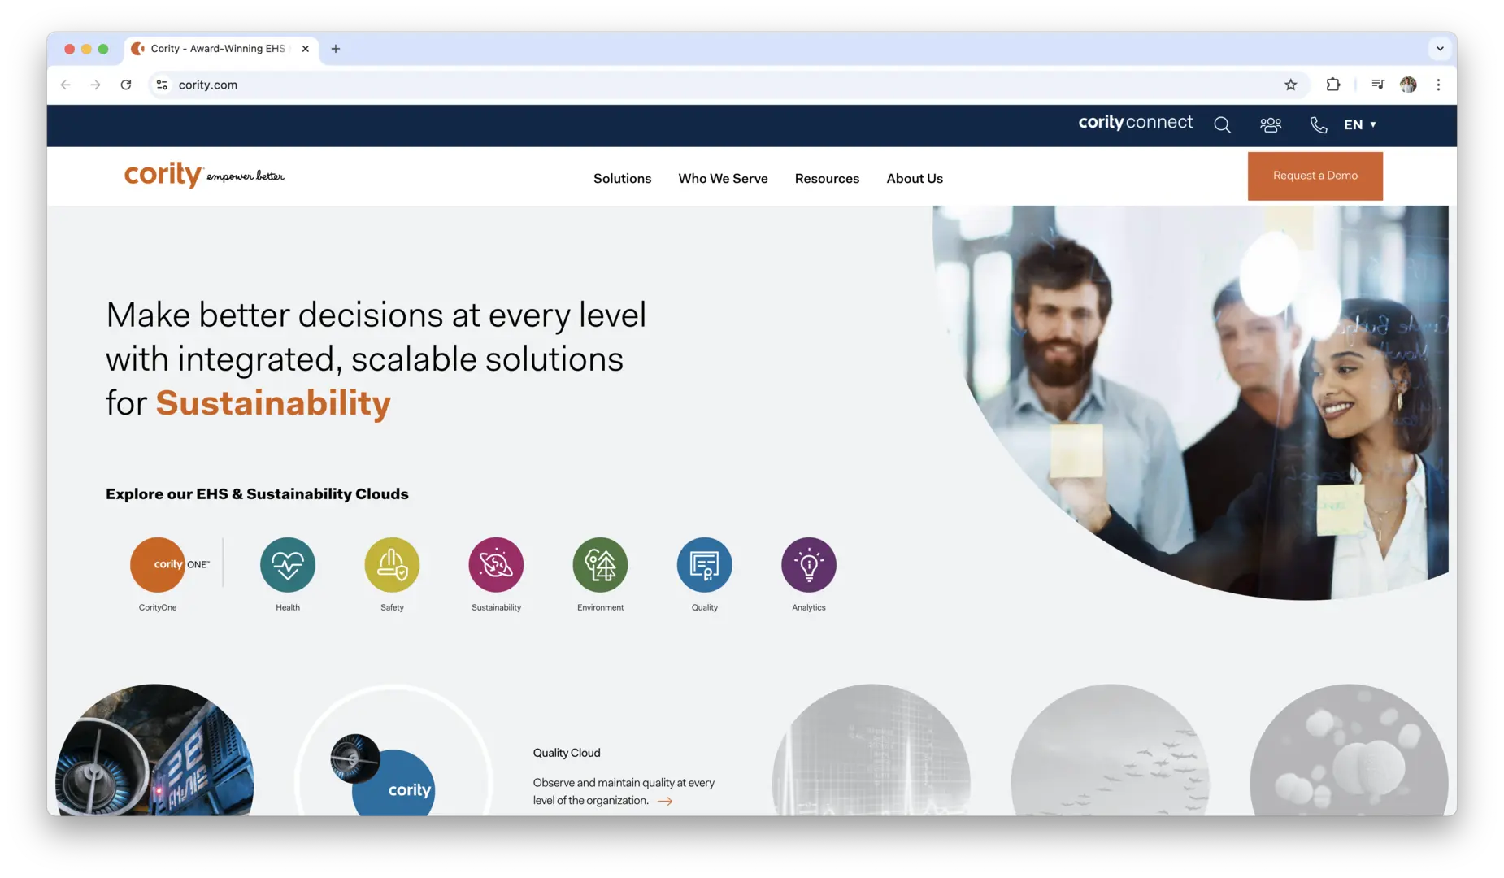The image size is (1504, 878).
Task: Click the Sustainability highlighted headline word
Action: pyautogui.click(x=273, y=403)
